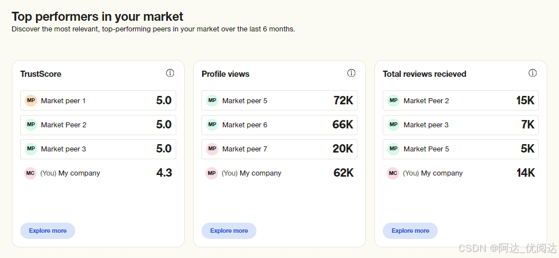Click the TrustScore info icon
The image size is (559, 258).
tap(170, 73)
